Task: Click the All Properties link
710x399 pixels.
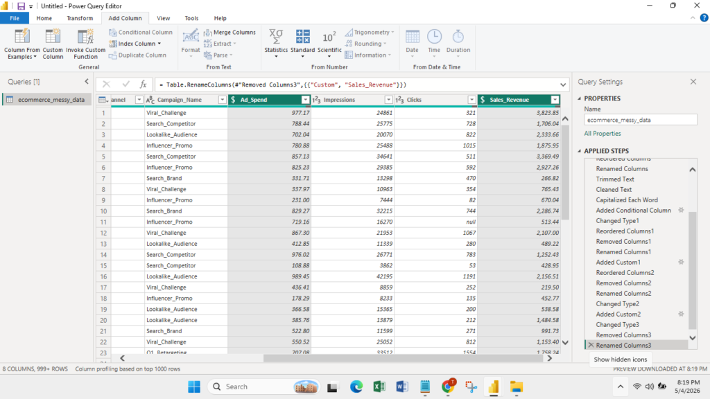Action: coord(603,134)
